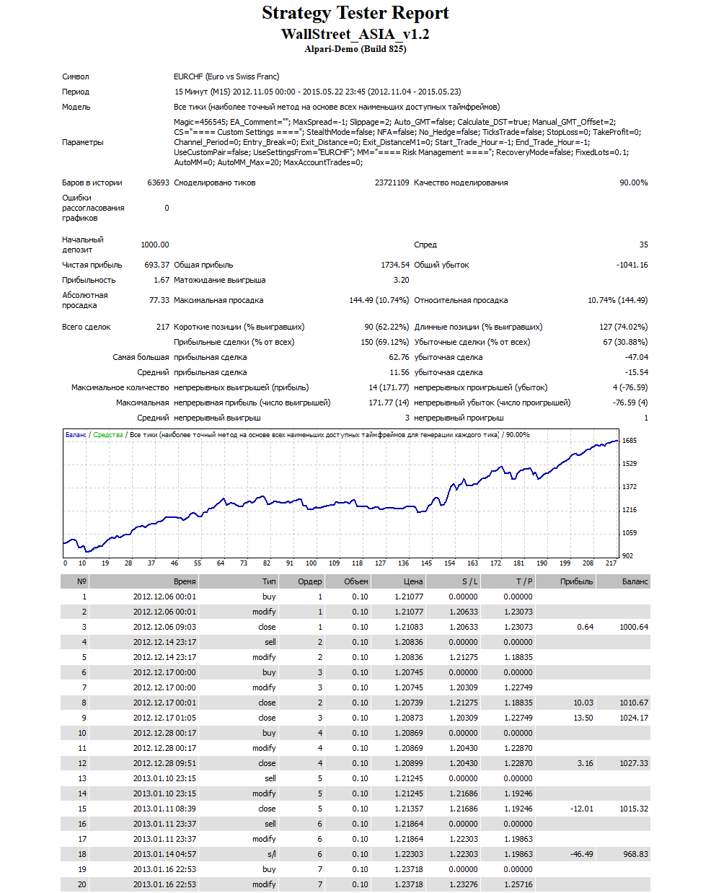Click relative drawdown '10.74% (144.49)'
This screenshot has height=893, width=711.
click(x=618, y=300)
